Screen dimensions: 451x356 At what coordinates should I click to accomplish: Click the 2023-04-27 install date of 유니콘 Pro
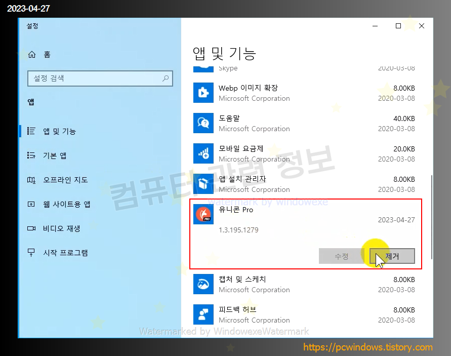click(x=396, y=220)
